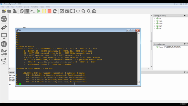
Task: Open the Annotate menu
Action: click(x=34, y=7)
